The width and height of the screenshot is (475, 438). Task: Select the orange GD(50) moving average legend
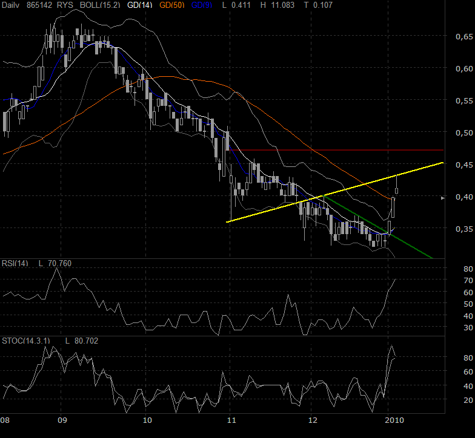pyautogui.click(x=172, y=5)
